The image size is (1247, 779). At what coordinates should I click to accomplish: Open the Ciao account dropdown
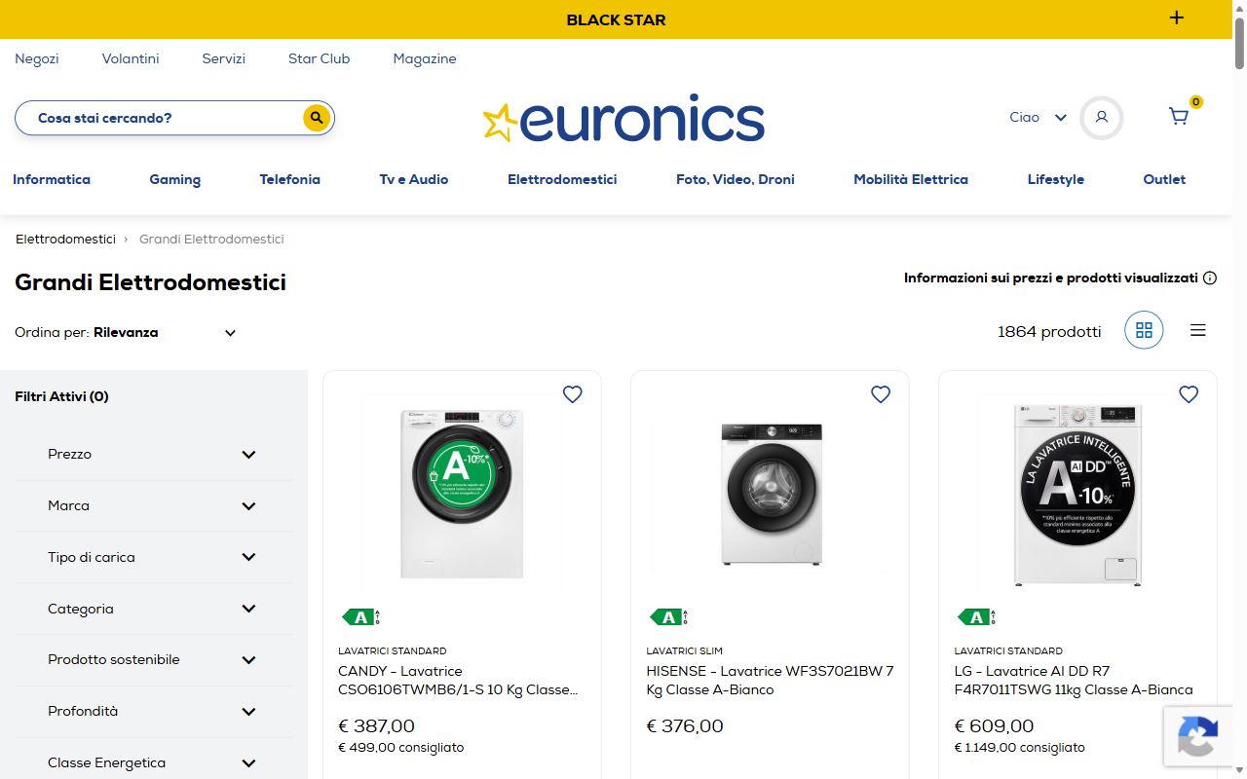coord(1039,117)
